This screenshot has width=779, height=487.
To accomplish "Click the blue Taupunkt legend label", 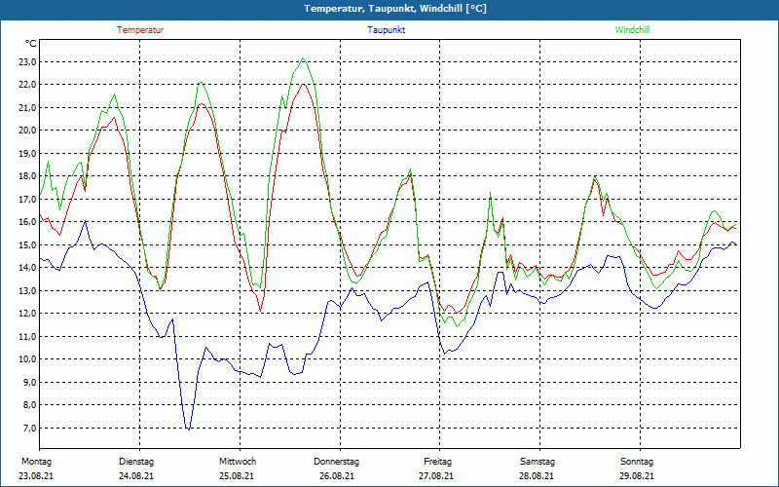I will coord(386,30).
